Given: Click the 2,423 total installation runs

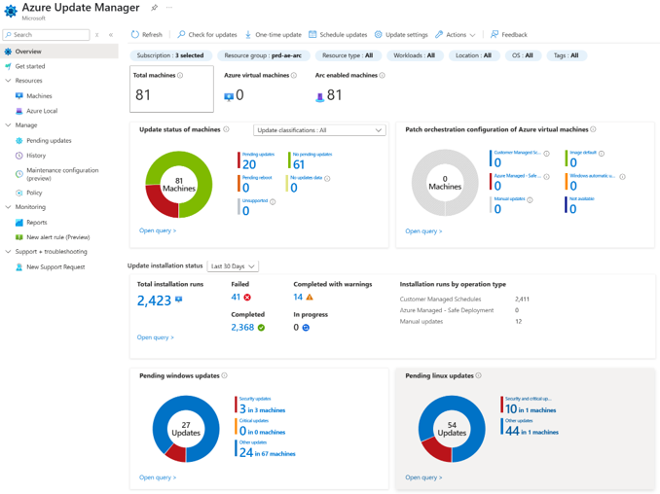Looking at the screenshot, I should (154, 300).
